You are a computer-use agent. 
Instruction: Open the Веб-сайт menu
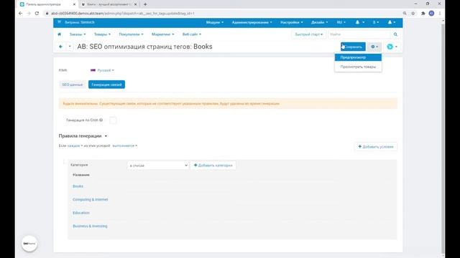click(192, 34)
